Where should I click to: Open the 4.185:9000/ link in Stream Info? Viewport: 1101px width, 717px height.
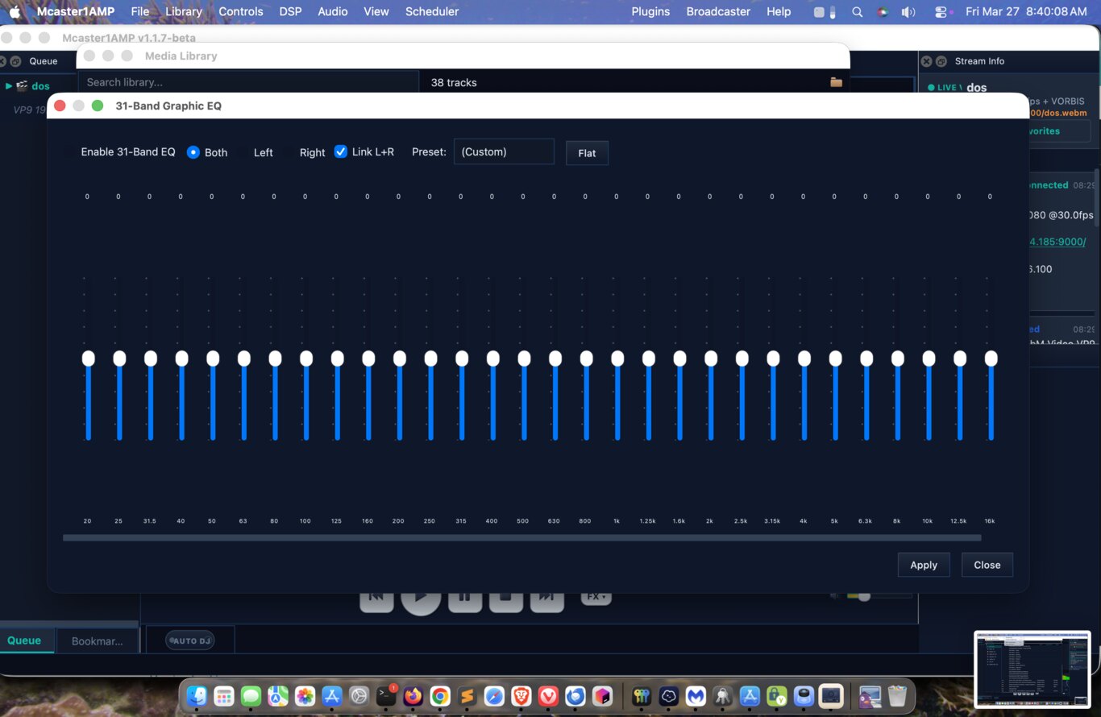[x=1058, y=242]
